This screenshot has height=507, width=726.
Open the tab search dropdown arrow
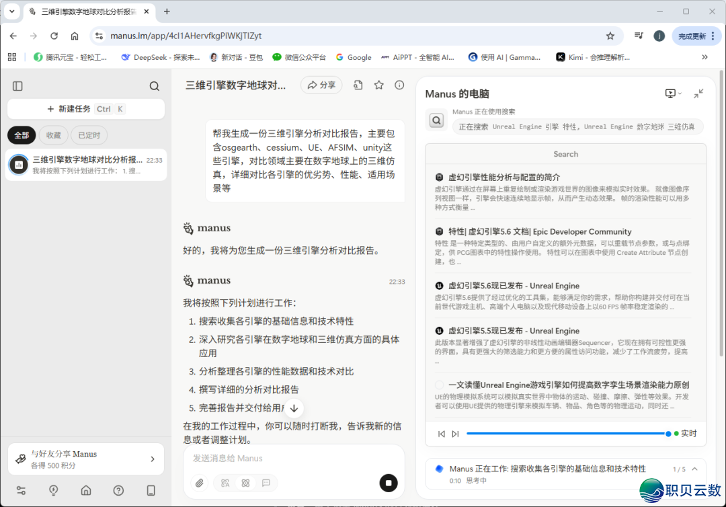point(12,11)
